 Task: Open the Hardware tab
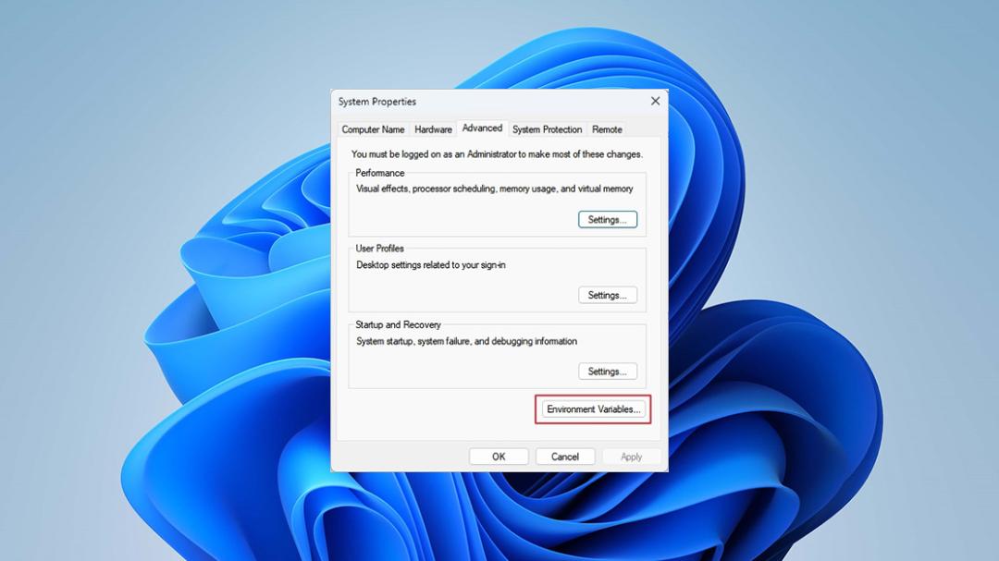[433, 129]
